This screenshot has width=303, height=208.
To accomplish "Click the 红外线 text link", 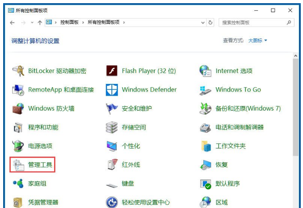I will coord(131,165).
